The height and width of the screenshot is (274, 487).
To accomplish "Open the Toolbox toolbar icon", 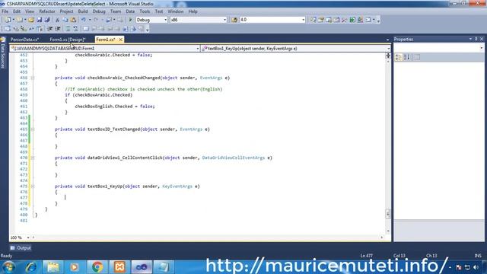I will pyautogui.click(x=345, y=20).
